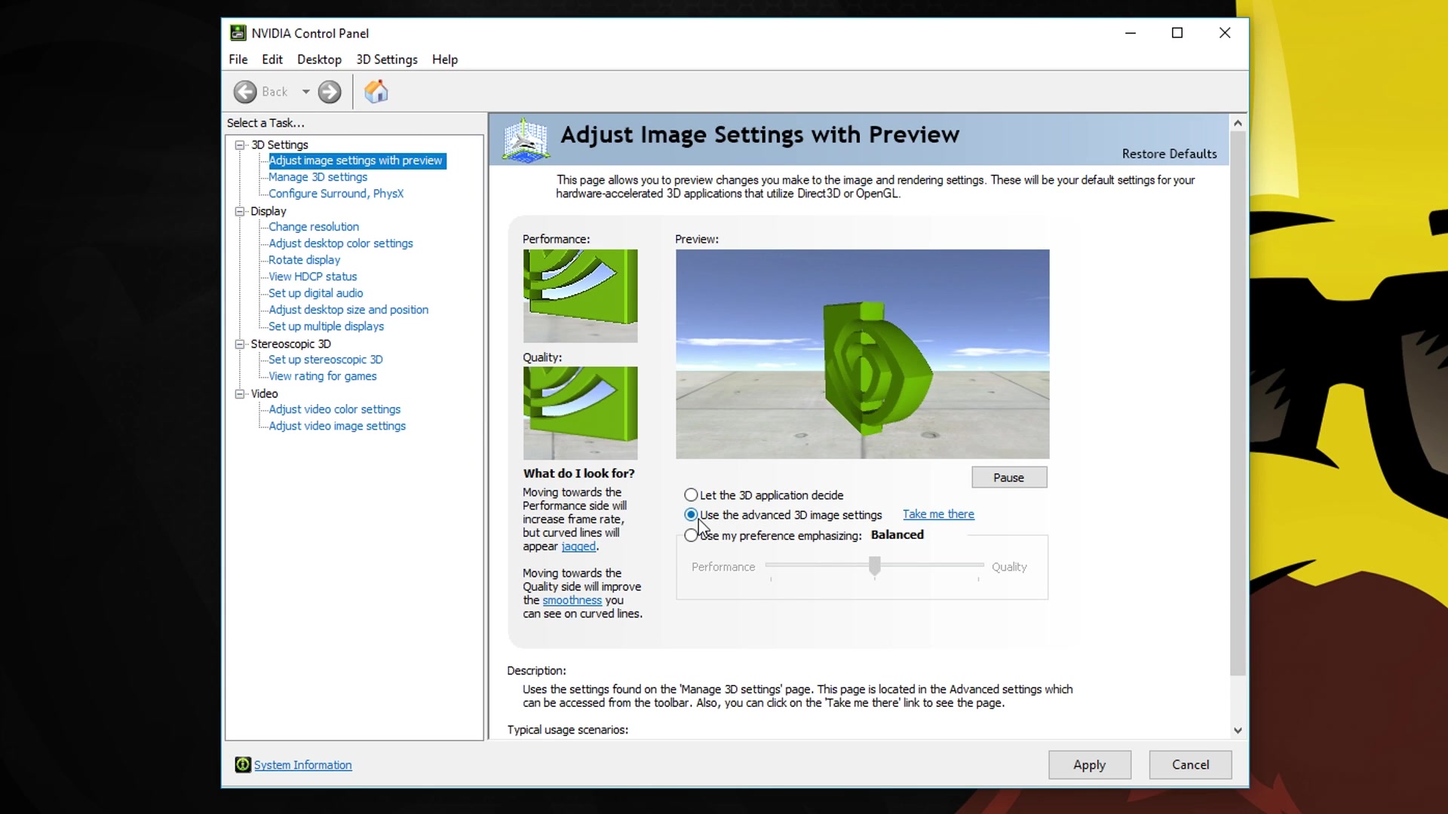
Task: Click the Home icon in toolbar
Action: click(376, 92)
